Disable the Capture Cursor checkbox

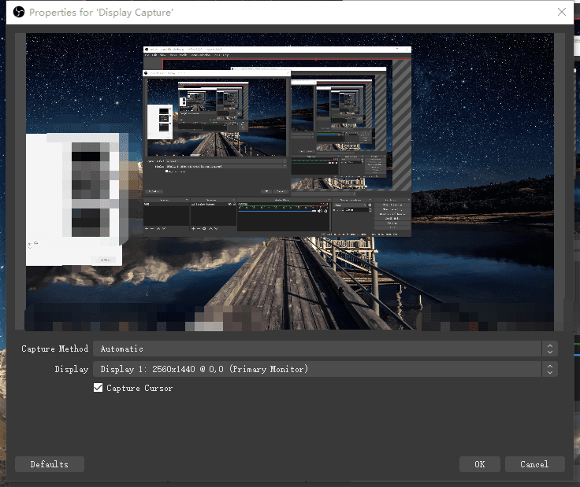point(99,388)
